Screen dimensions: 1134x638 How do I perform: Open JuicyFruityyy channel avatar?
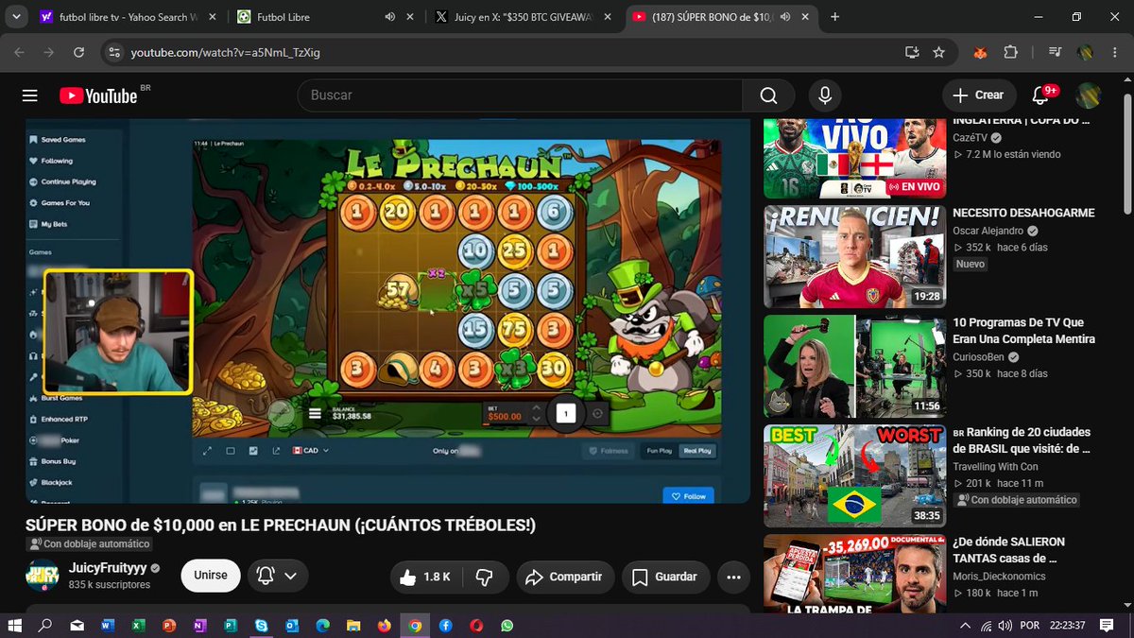point(42,576)
